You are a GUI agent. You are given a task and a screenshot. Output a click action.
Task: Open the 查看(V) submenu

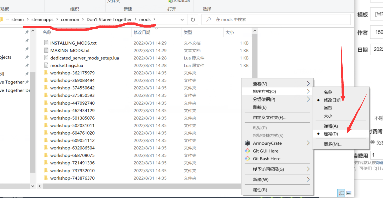click(278, 84)
